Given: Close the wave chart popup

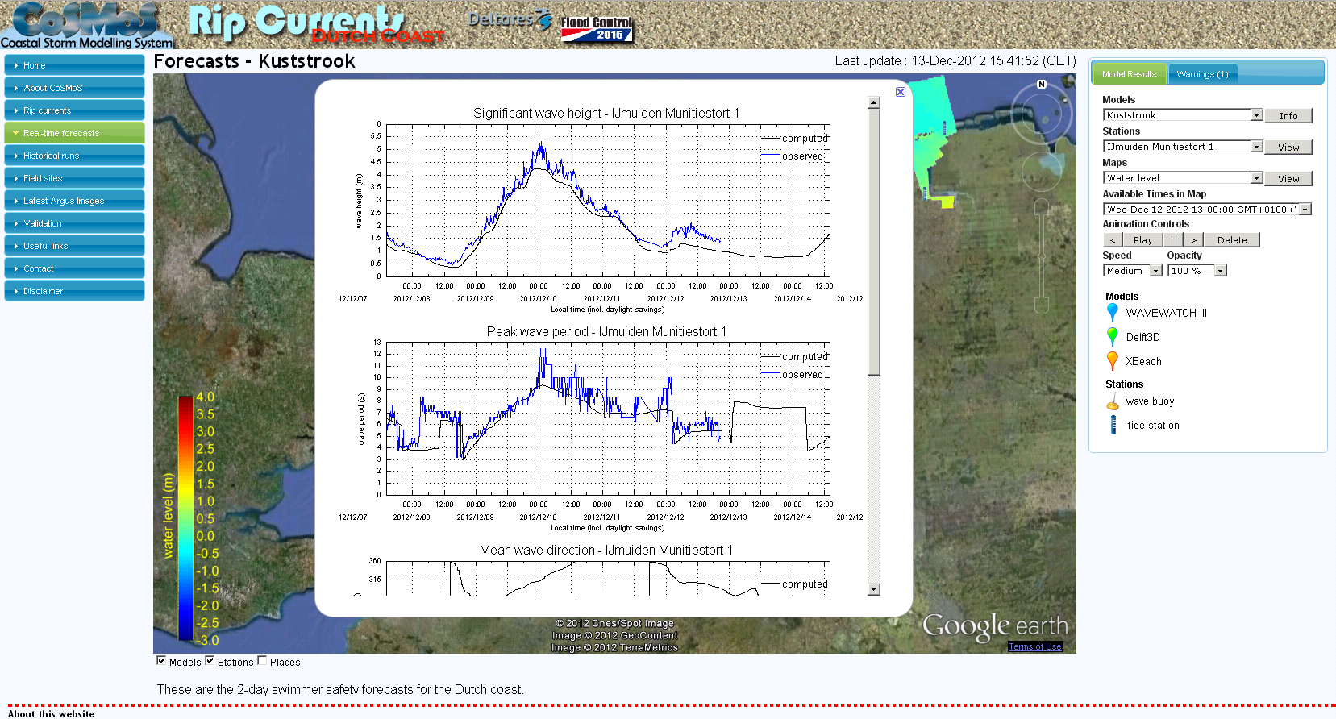Looking at the screenshot, I should coord(901,92).
